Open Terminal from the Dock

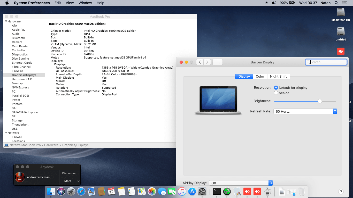point(217,191)
